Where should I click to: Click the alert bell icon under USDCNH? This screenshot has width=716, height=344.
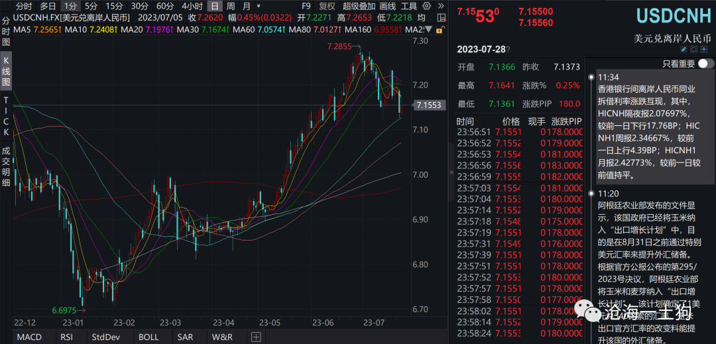pyautogui.click(x=693, y=50)
